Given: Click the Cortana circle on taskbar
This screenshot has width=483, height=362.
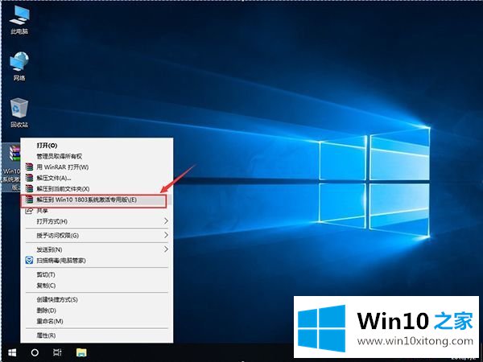Looking at the screenshot, I should [35, 352].
